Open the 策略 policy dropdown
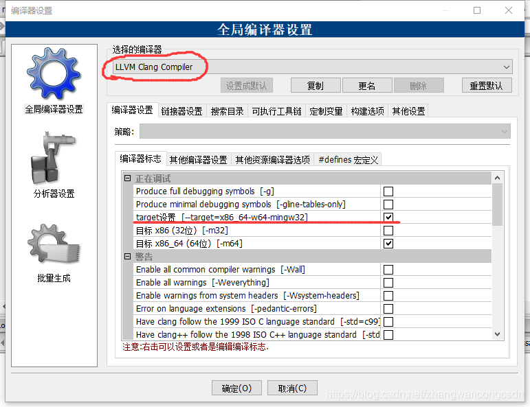 click(325, 131)
